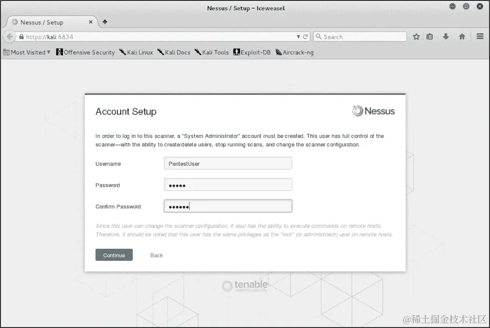The image size is (490, 328).
Task: Click the search magnifier icon
Action: (x=318, y=37)
